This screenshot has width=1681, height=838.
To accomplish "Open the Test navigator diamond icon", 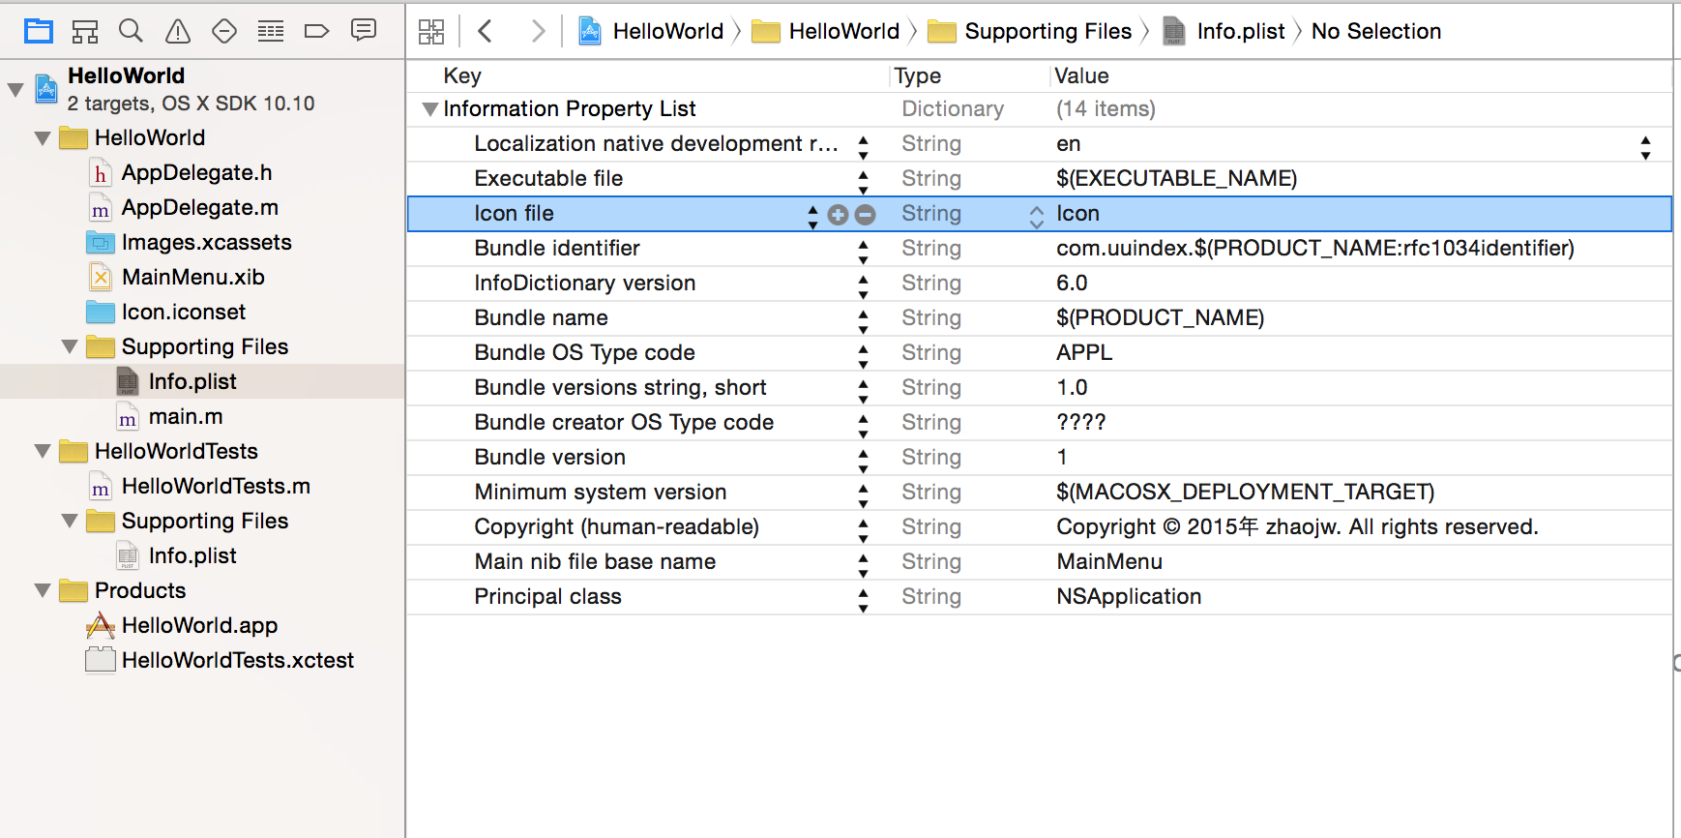I will click(224, 31).
